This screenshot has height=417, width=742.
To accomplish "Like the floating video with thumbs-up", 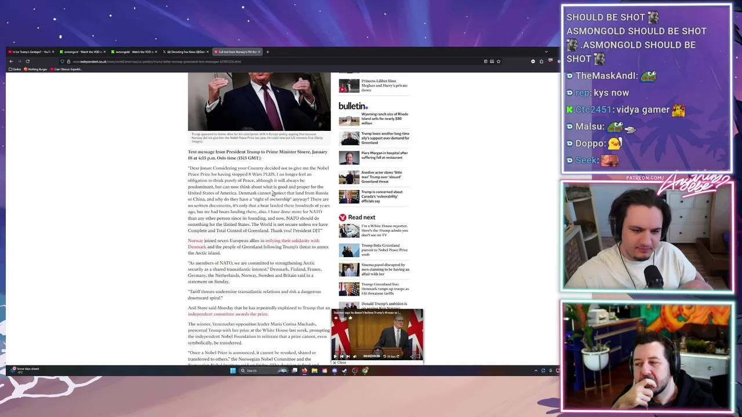I will pyautogui.click(x=350, y=317).
